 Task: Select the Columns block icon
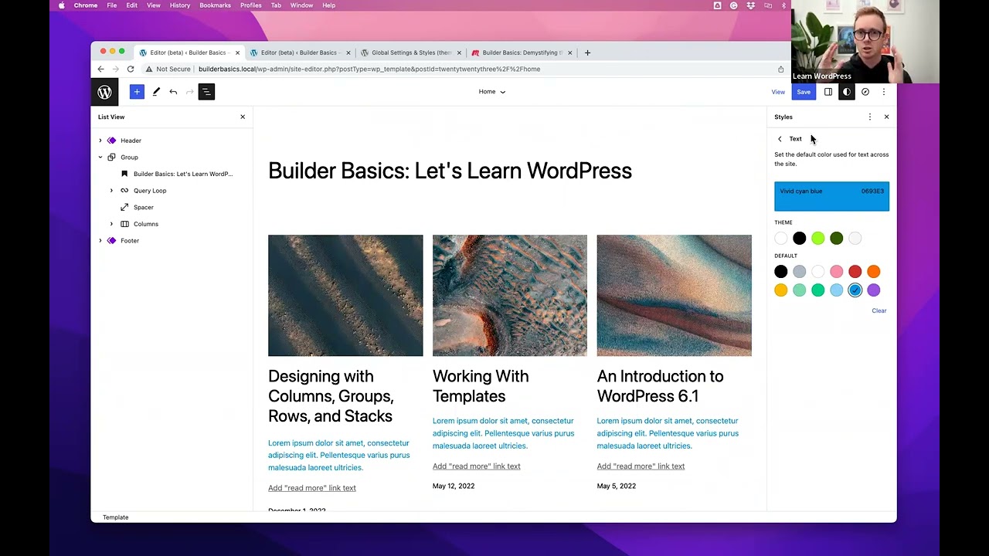click(x=124, y=224)
